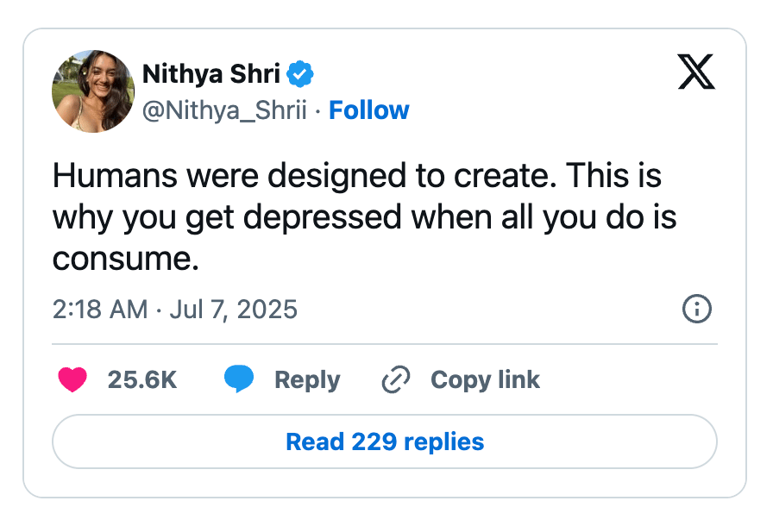Open the @Nithya_Shrii handle link
This screenshot has width=773, height=526.
pyautogui.click(x=224, y=111)
